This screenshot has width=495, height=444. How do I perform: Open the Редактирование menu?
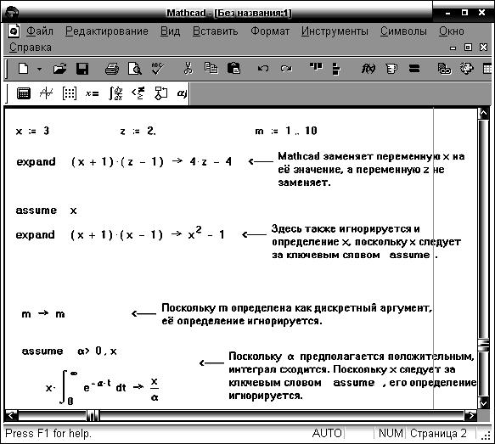[107, 31]
